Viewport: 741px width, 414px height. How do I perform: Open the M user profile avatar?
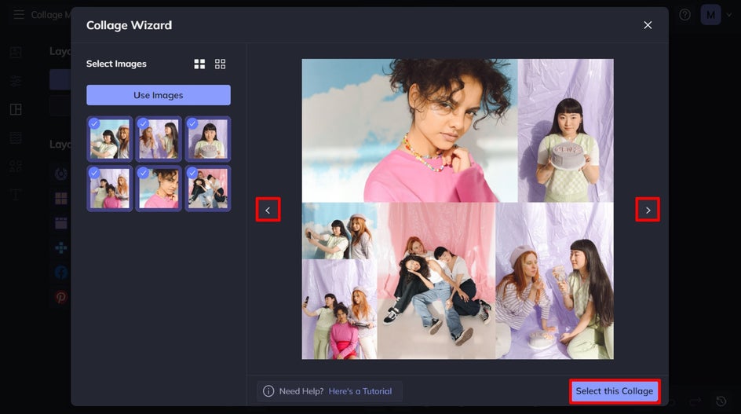pyautogui.click(x=710, y=15)
